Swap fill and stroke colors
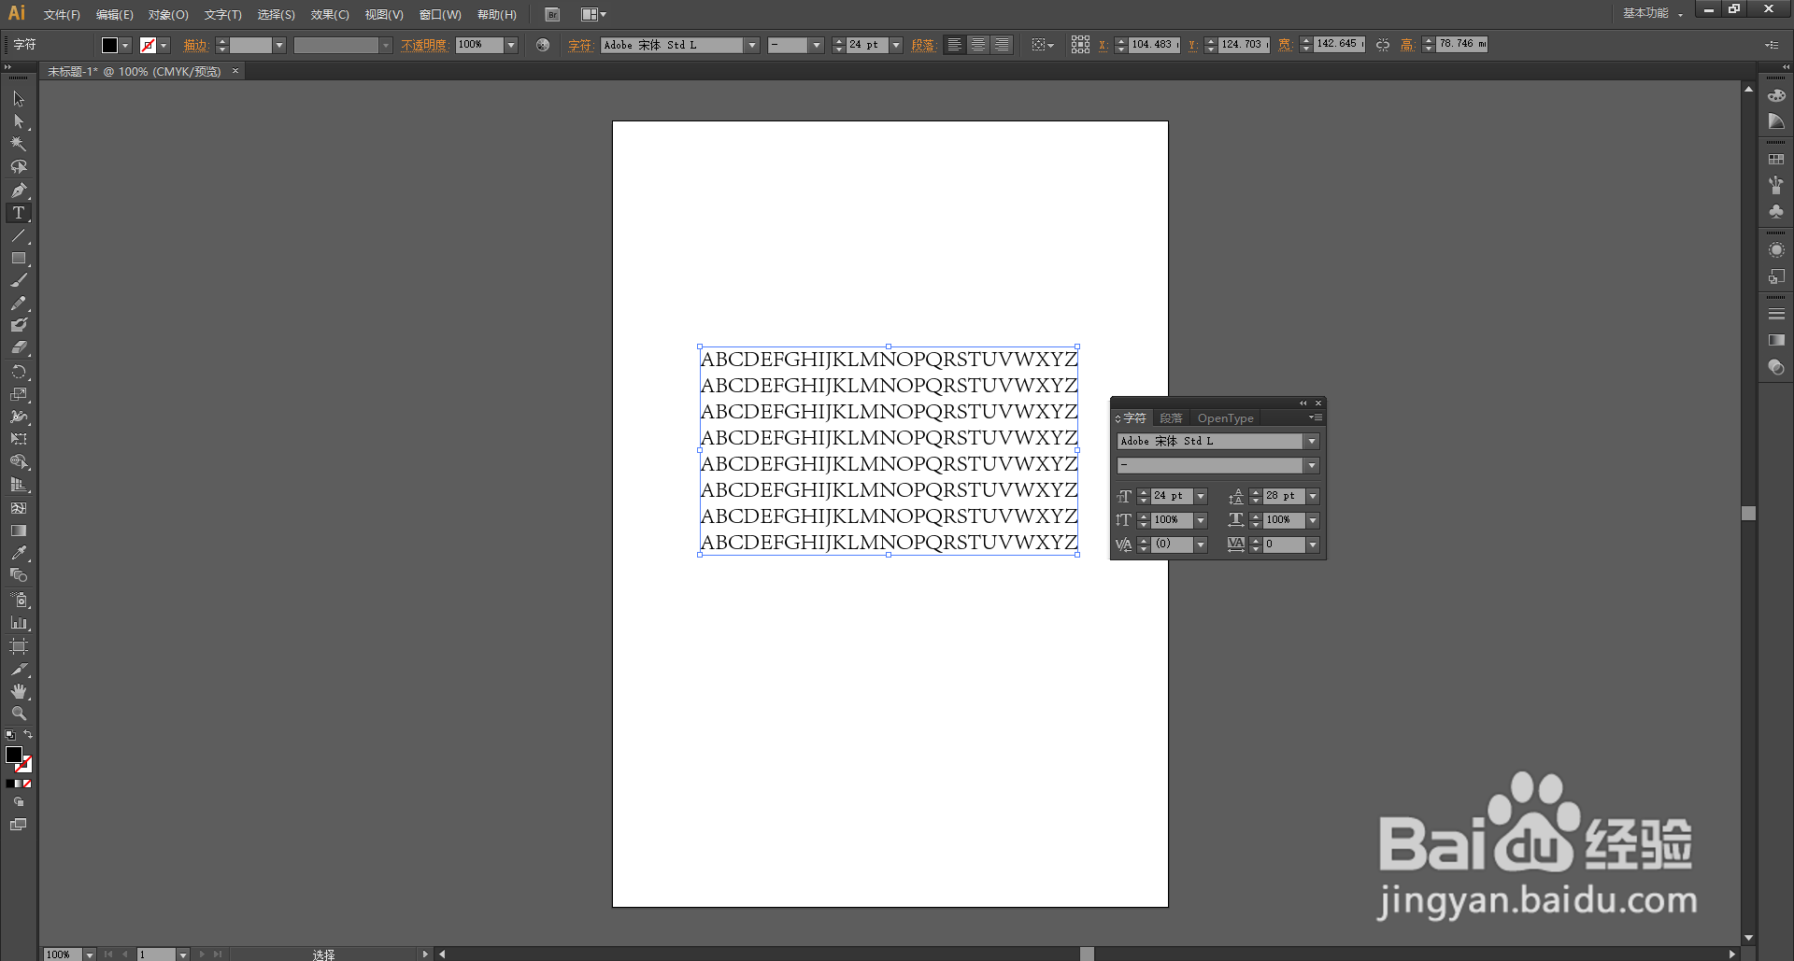Image resolution: width=1794 pixels, height=961 pixels. tap(28, 735)
